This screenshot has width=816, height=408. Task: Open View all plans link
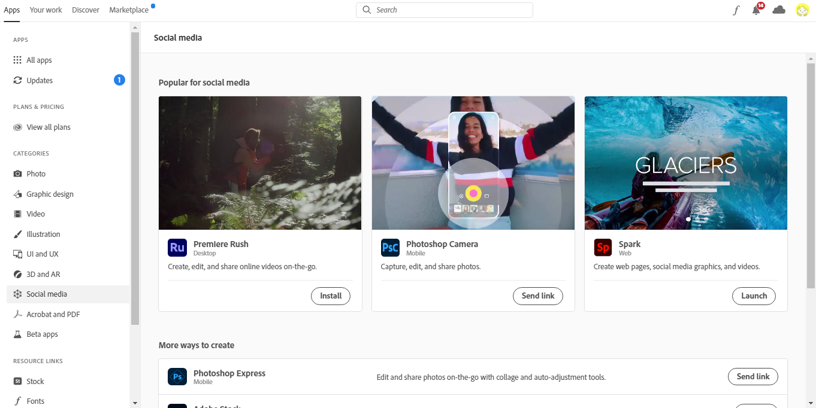pyautogui.click(x=49, y=127)
